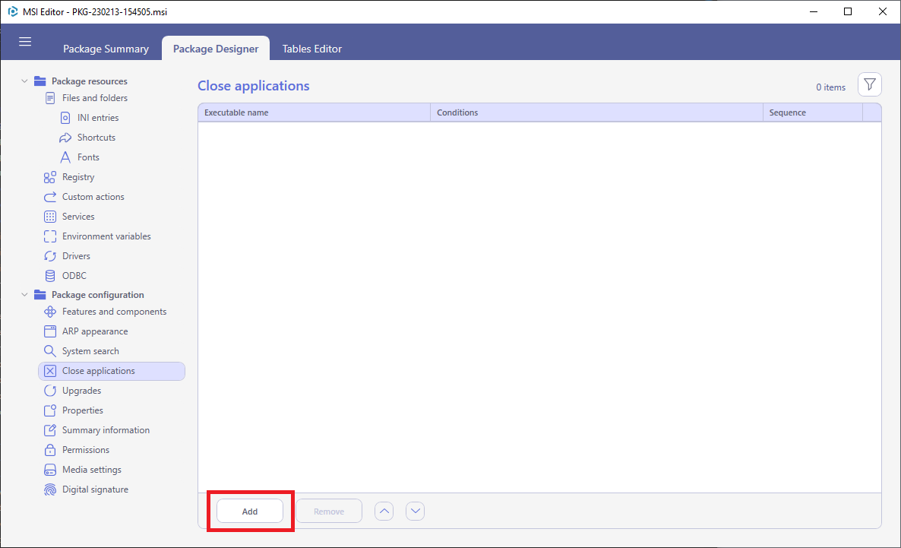Click the Shortcuts arrow icon

(65, 138)
